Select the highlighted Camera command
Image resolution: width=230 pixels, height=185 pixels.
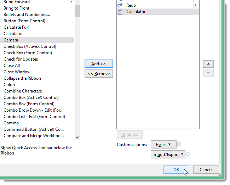37,40
